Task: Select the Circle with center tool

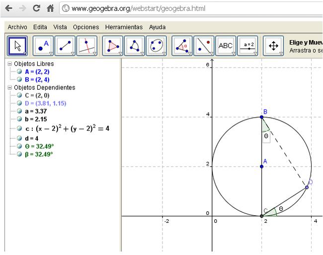Action: click(x=135, y=46)
